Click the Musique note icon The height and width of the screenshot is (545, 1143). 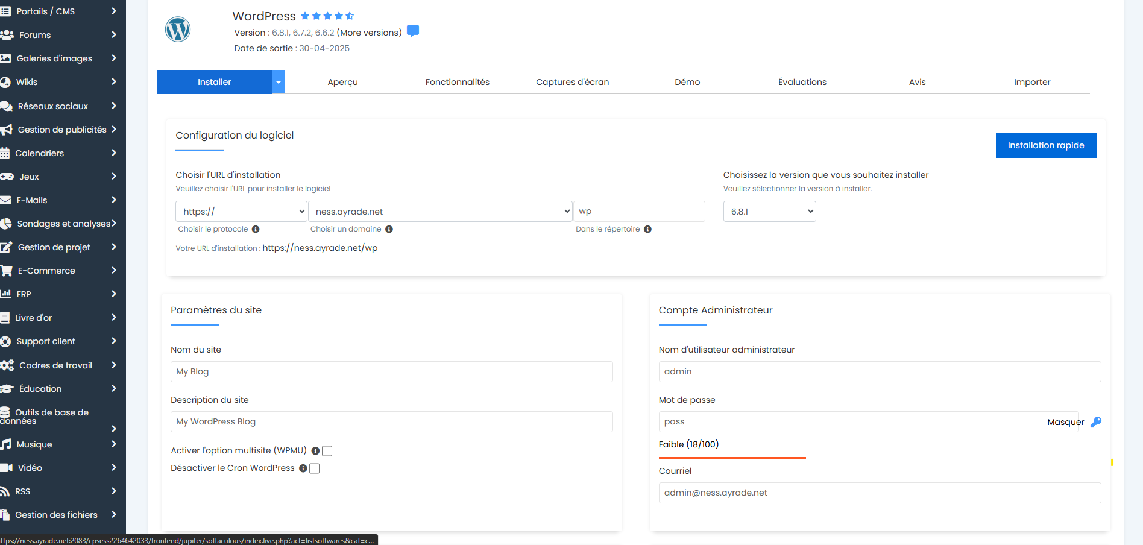(x=6, y=444)
